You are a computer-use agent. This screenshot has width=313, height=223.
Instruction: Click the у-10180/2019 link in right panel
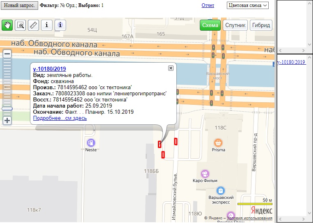point(291,62)
